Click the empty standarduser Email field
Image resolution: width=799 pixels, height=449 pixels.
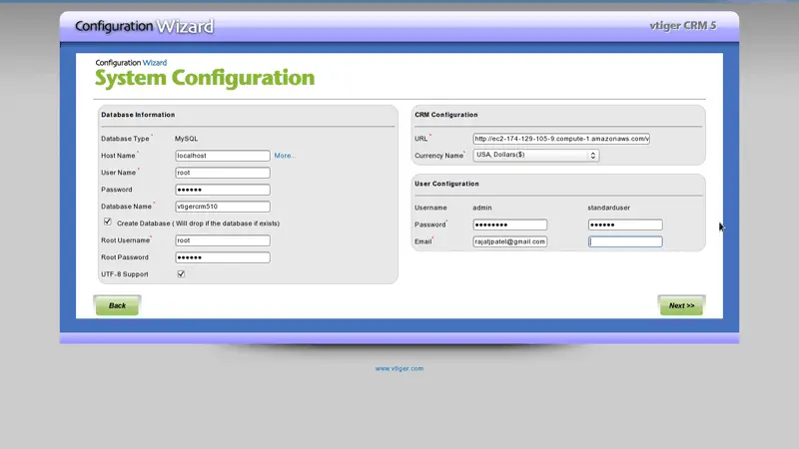(625, 241)
